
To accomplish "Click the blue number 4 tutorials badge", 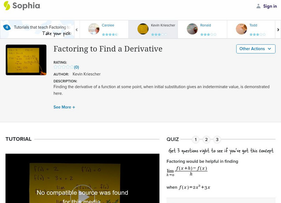I will (7, 27).
